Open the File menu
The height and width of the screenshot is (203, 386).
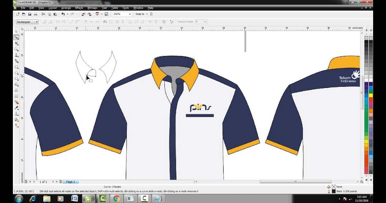(23, 8)
